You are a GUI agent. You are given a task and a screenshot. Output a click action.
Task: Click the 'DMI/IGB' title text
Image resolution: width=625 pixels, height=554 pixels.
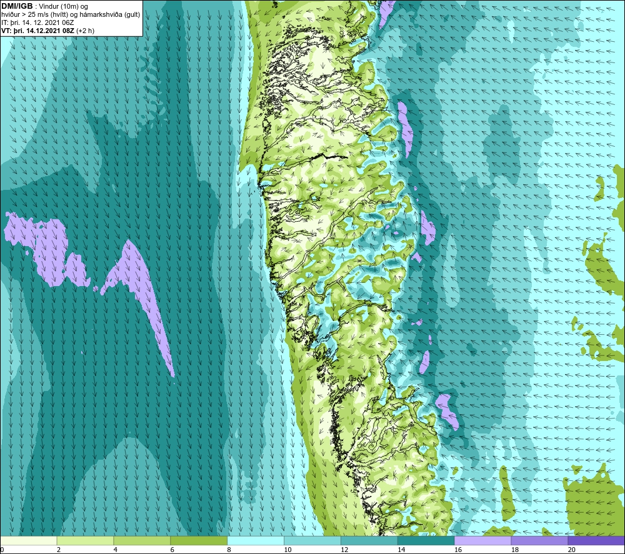coord(17,6)
